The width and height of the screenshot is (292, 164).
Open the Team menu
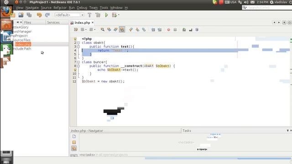pyautogui.click(x=93, y=8)
